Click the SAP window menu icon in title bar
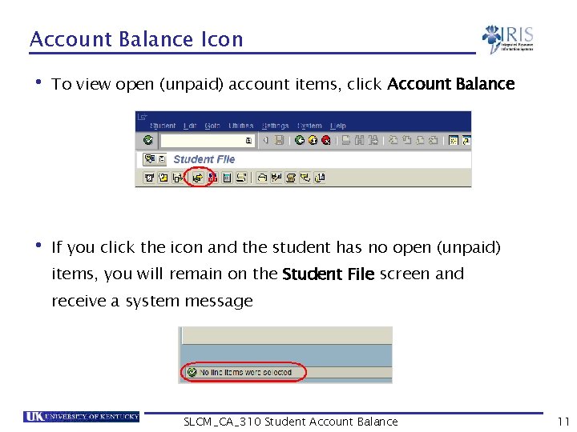The height and width of the screenshot is (432, 577). coord(142,117)
